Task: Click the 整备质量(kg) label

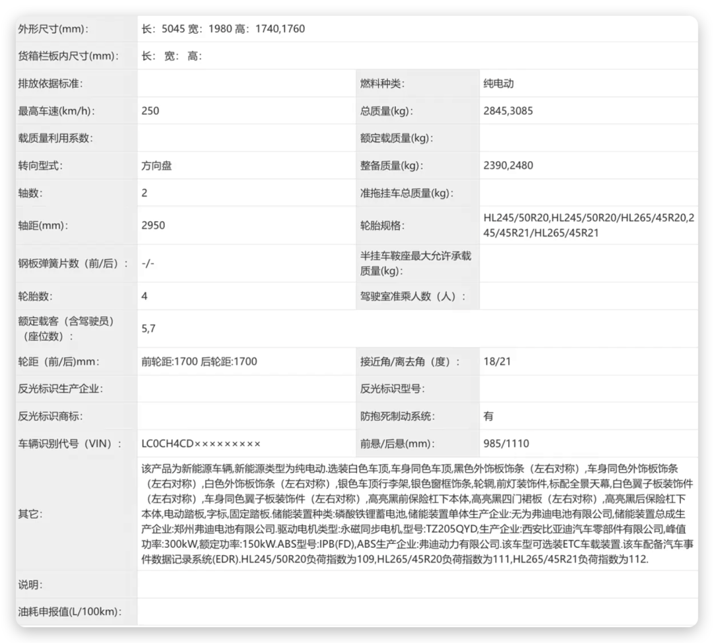Action: tap(391, 166)
